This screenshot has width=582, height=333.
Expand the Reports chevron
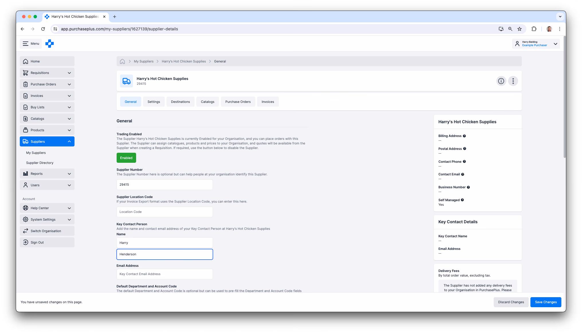69,174
